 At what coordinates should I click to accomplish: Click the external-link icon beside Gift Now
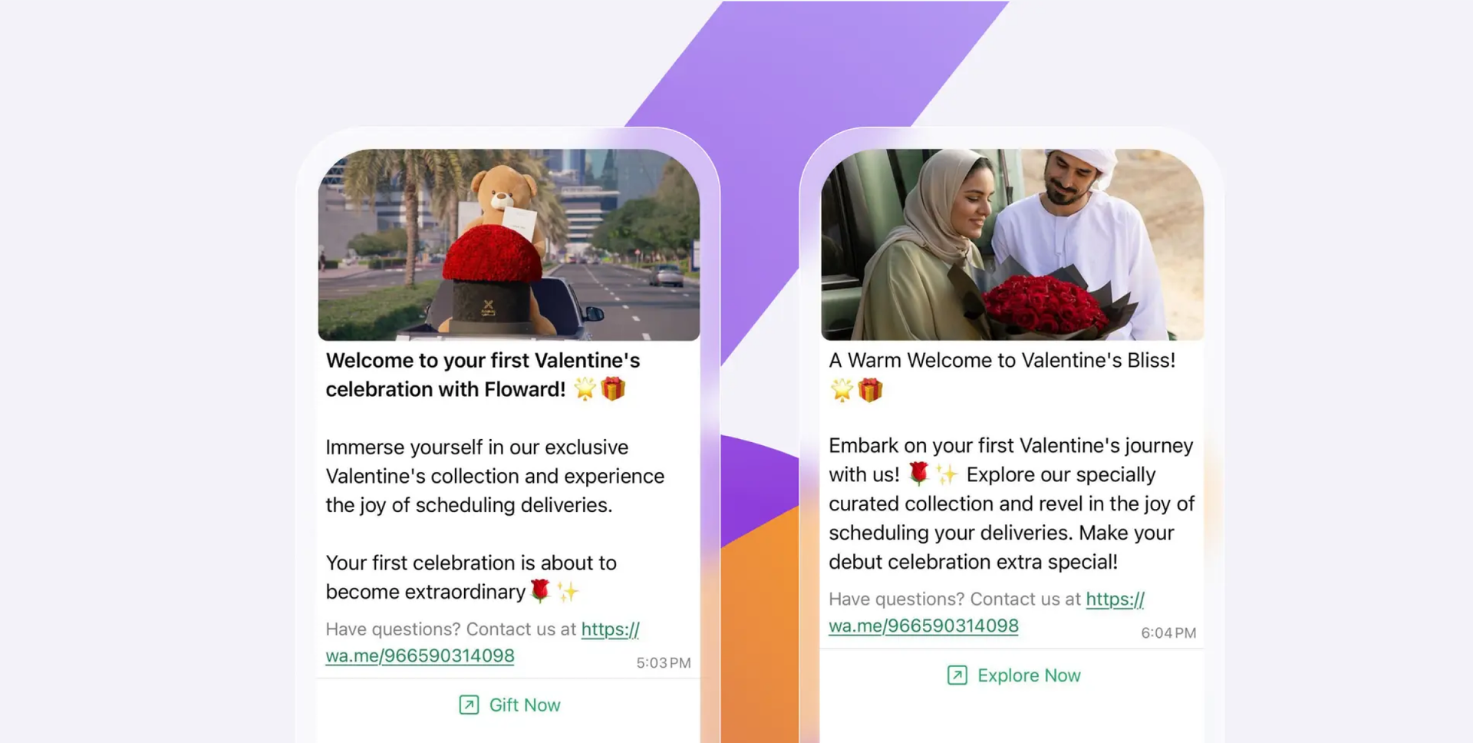coord(469,705)
